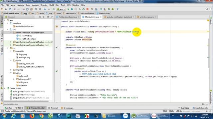The image size is (213, 119).
Task: Open the app run configuration dropdown
Action: point(61,9)
